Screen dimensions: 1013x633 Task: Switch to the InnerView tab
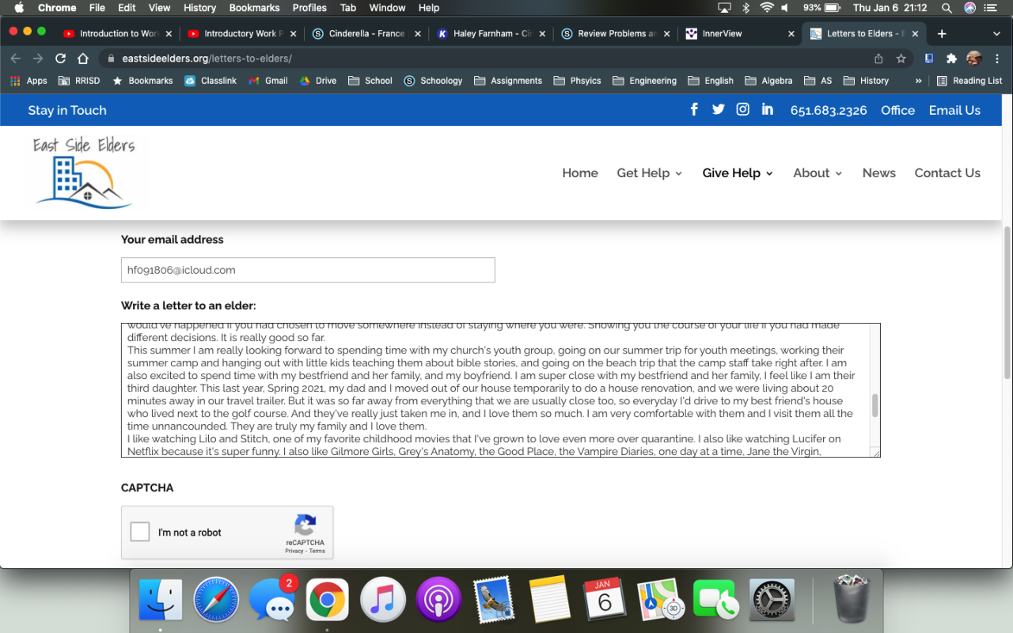(740, 34)
